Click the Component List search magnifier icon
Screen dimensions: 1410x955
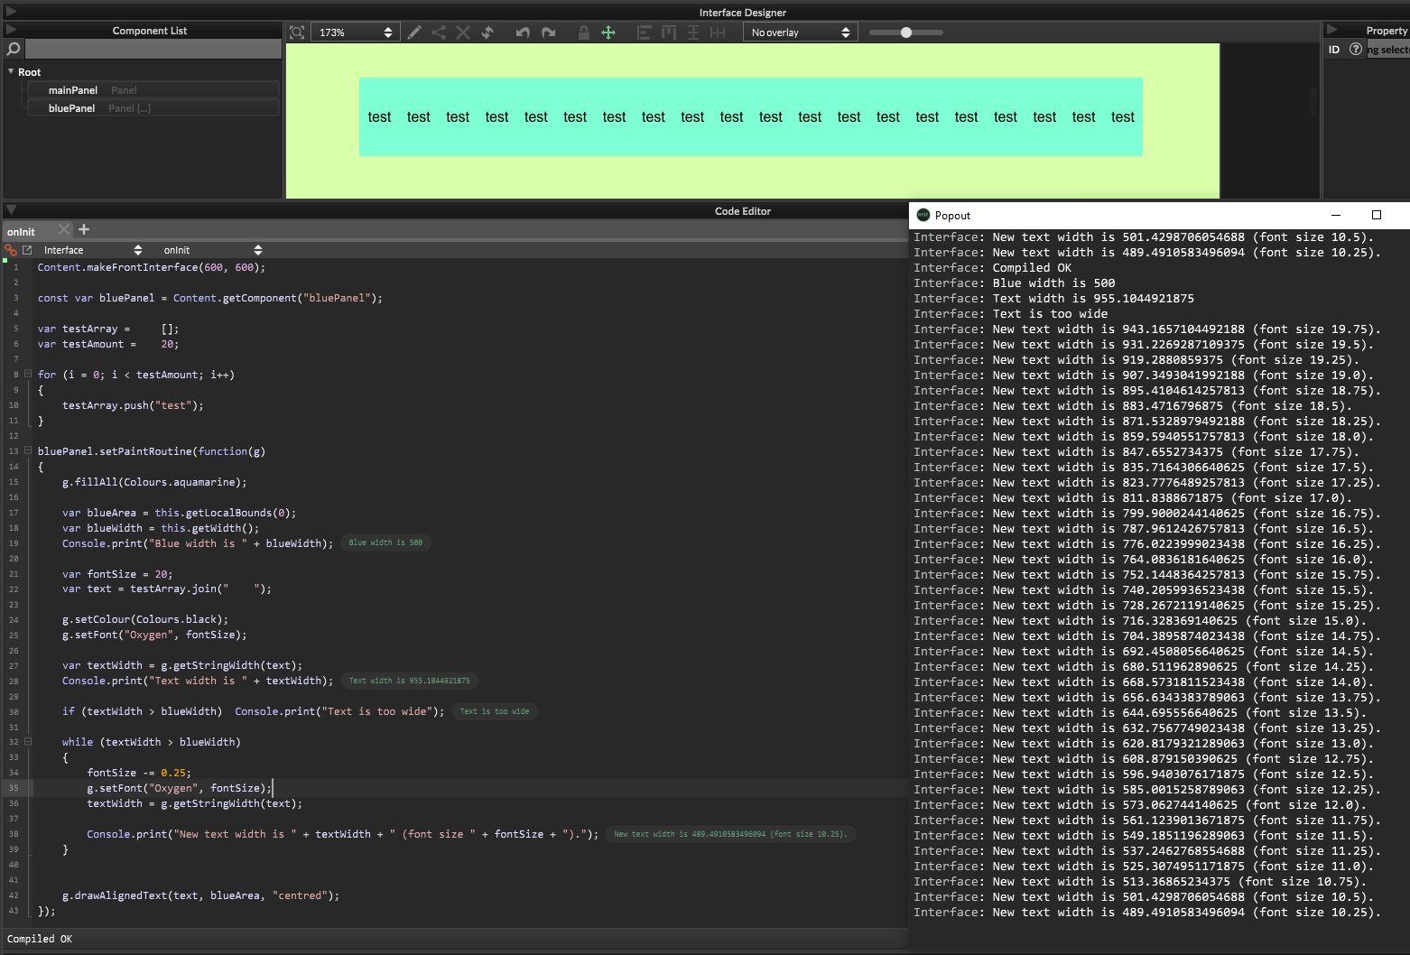tap(14, 49)
